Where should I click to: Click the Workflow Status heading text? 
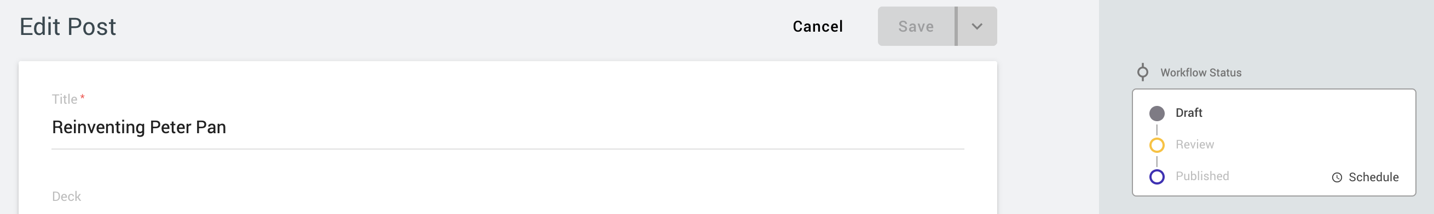(1201, 73)
